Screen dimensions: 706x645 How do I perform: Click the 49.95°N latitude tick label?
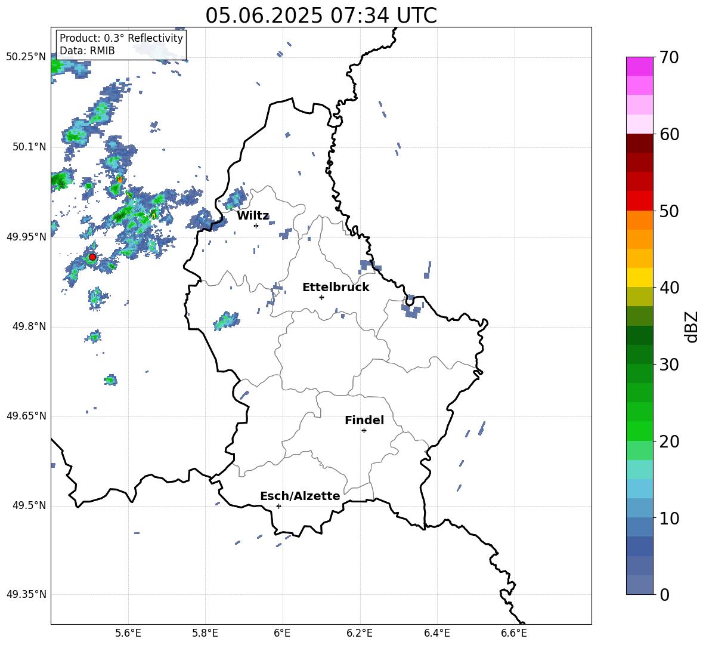26,237
